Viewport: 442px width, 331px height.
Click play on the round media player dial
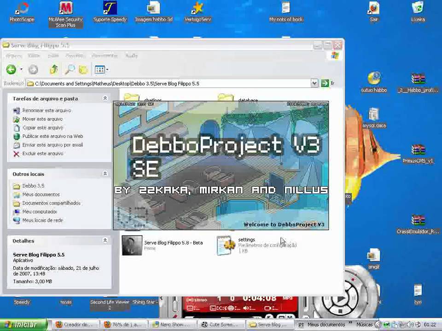(340, 299)
